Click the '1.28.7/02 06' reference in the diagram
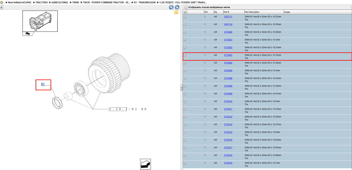Screen dimensions: 352x170 click(128, 109)
